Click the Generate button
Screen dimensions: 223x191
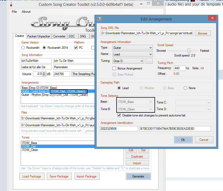coord(138,176)
